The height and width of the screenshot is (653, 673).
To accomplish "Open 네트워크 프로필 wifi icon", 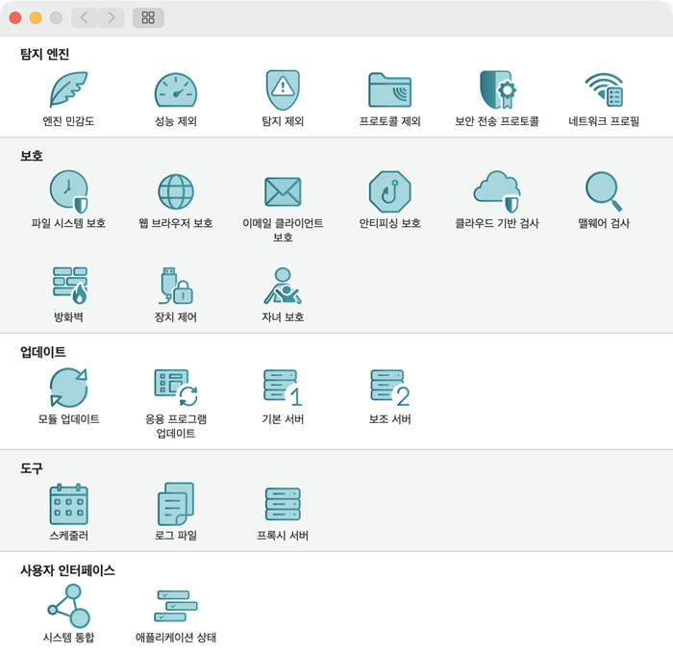I will click(x=605, y=89).
